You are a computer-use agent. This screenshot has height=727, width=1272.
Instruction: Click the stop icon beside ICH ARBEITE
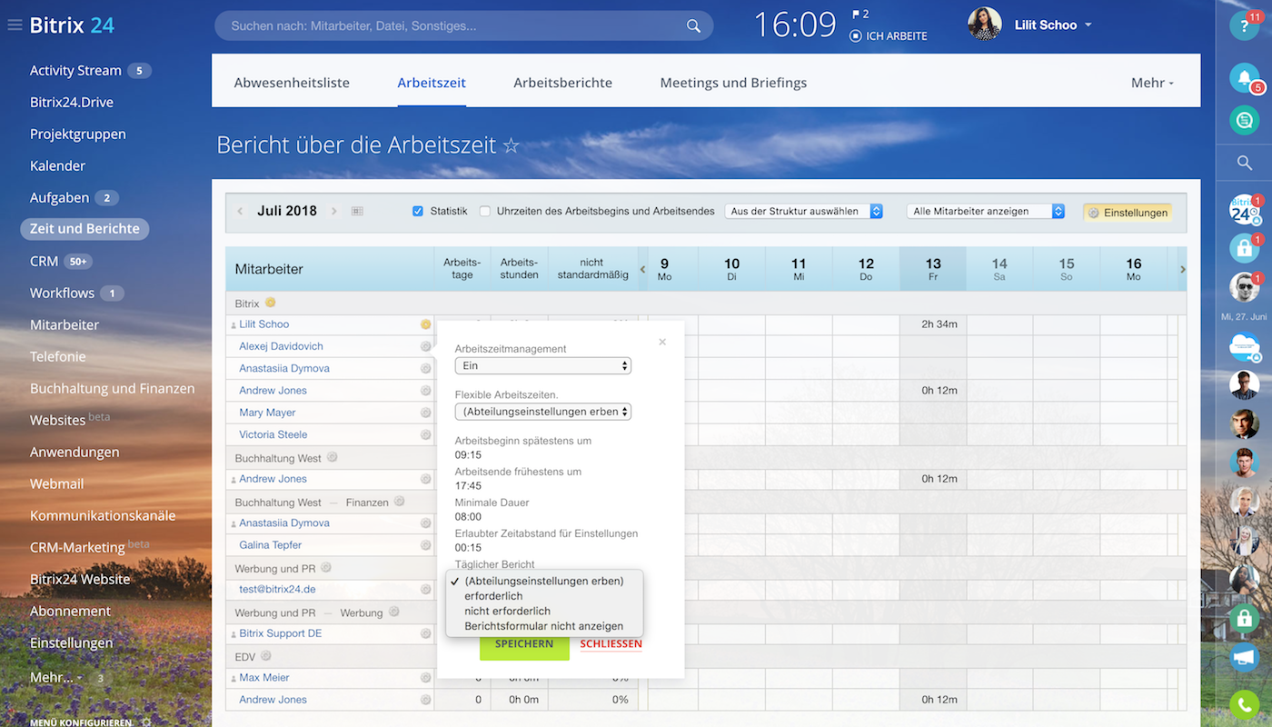pyautogui.click(x=855, y=35)
